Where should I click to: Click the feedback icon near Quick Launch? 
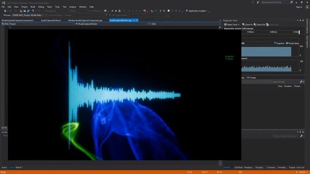point(258,2)
